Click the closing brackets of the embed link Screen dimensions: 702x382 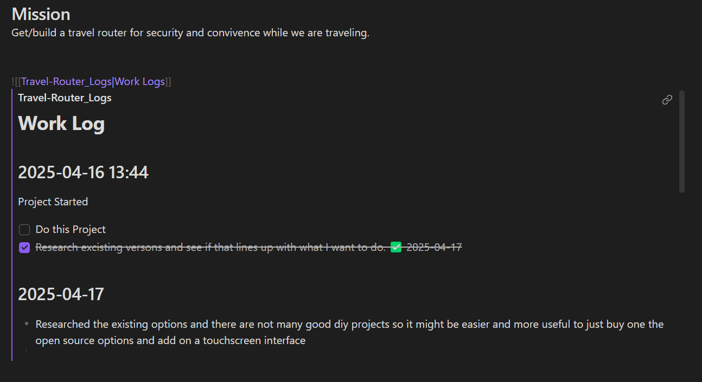(168, 82)
